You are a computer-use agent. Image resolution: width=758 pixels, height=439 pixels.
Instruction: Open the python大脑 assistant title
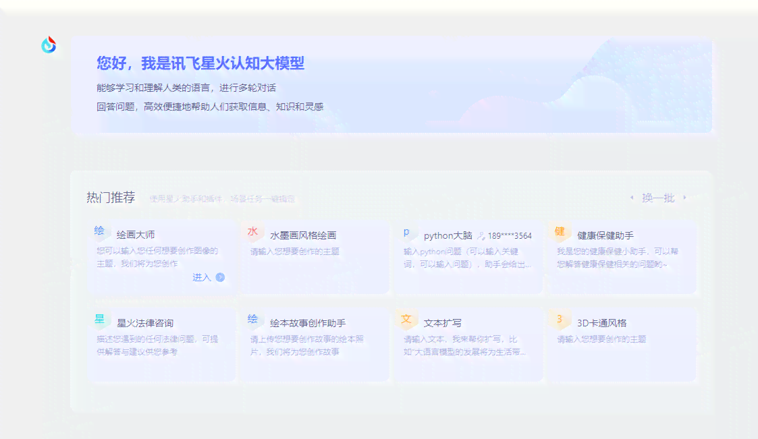448,235
